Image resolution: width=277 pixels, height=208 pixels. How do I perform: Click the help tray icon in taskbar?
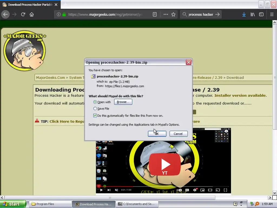(235, 204)
